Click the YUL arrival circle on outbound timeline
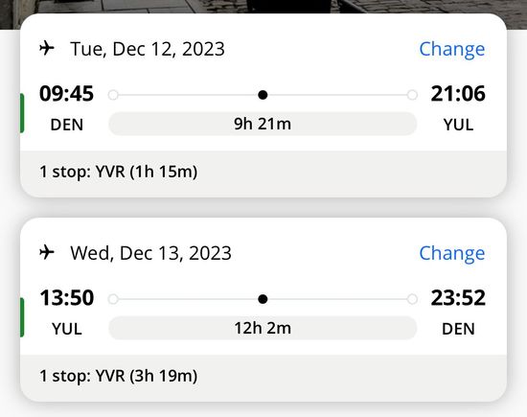527x417 pixels. [x=412, y=95]
